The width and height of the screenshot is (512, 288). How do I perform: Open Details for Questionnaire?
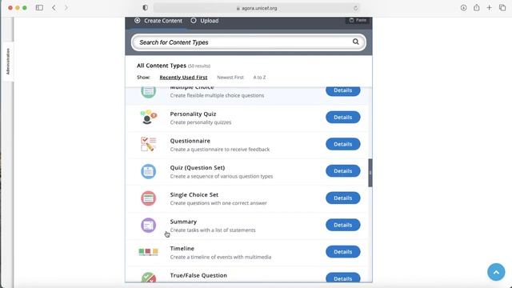(x=343, y=144)
